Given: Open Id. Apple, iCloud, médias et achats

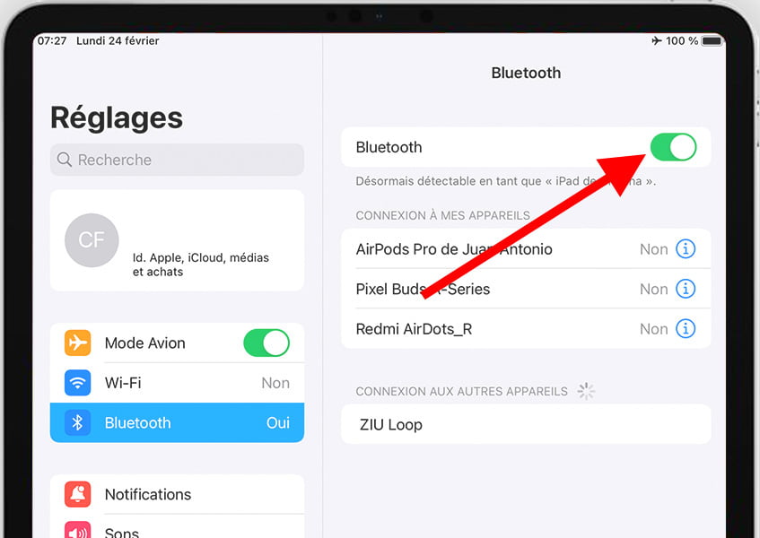Looking at the screenshot, I should click(177, 240).
